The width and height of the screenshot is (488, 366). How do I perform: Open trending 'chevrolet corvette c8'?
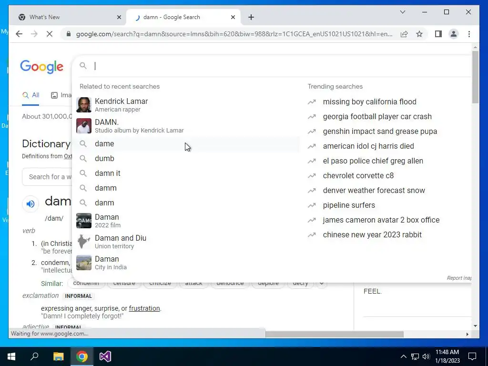pos(358,175)
